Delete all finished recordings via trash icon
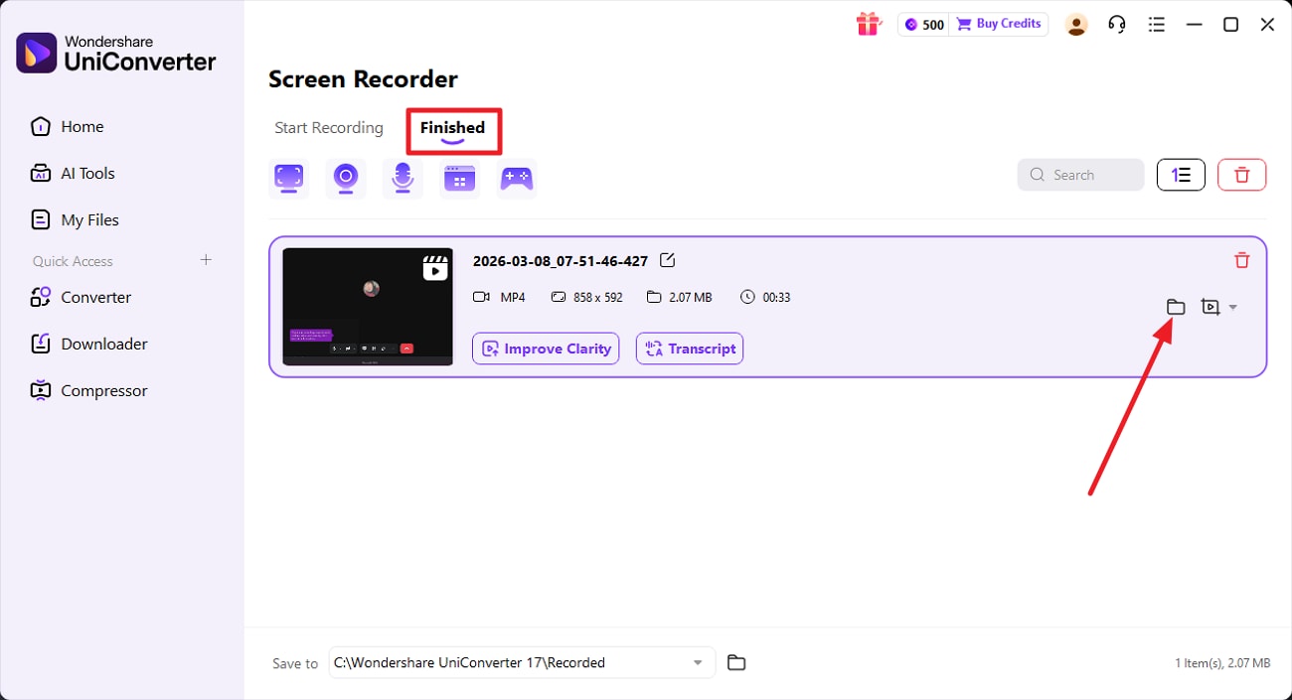 (x=1241, y=174)
